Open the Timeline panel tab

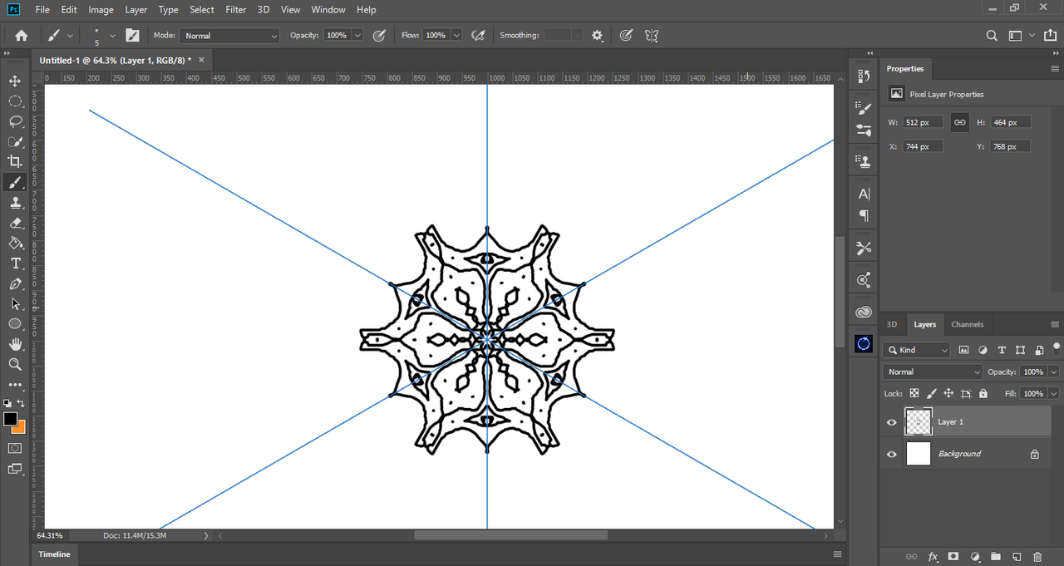point(55,554)
